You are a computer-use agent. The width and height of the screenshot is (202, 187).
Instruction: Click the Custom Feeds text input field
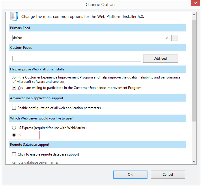click(x=77, y=59)
